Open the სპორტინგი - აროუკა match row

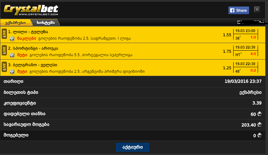[x=133, y=51]
